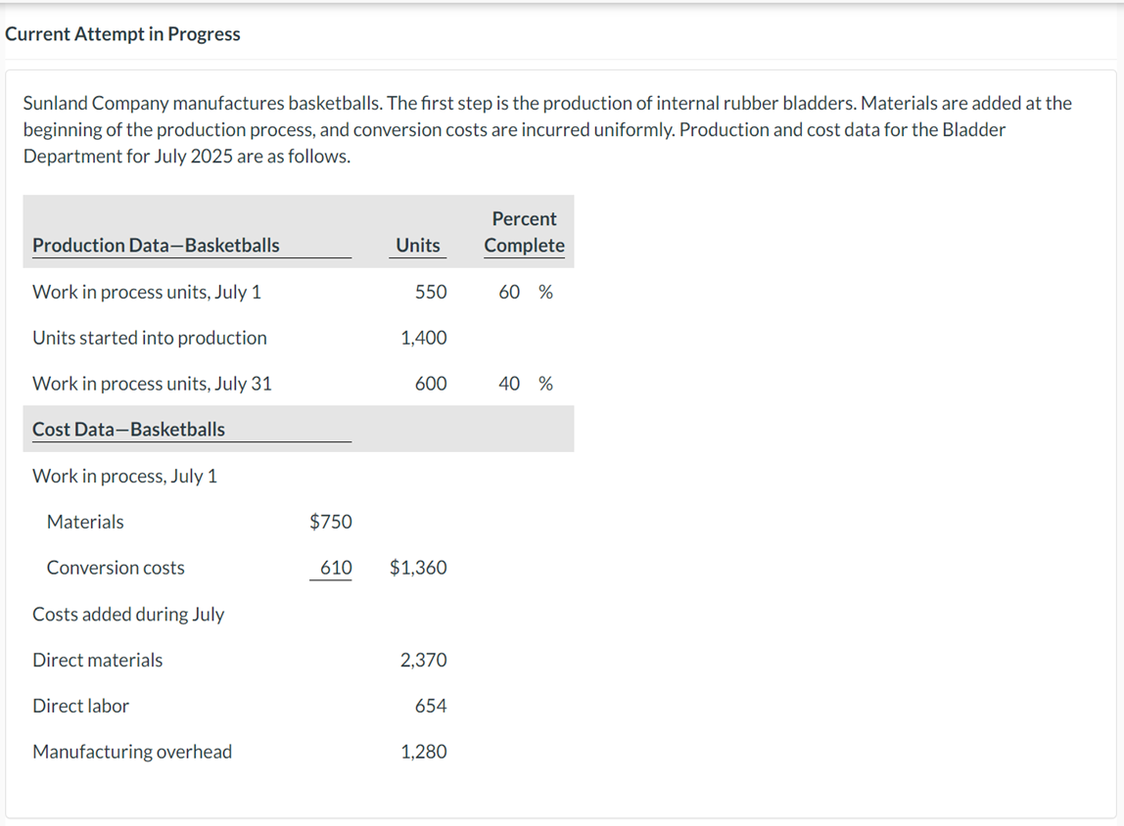The image size is (1124, 826).
Task: Click the Percent Complete column header
Action: [524, 233]
